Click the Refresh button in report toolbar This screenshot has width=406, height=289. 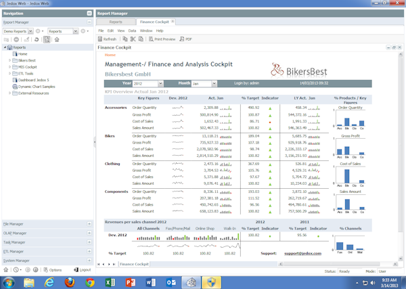point(107,39)
